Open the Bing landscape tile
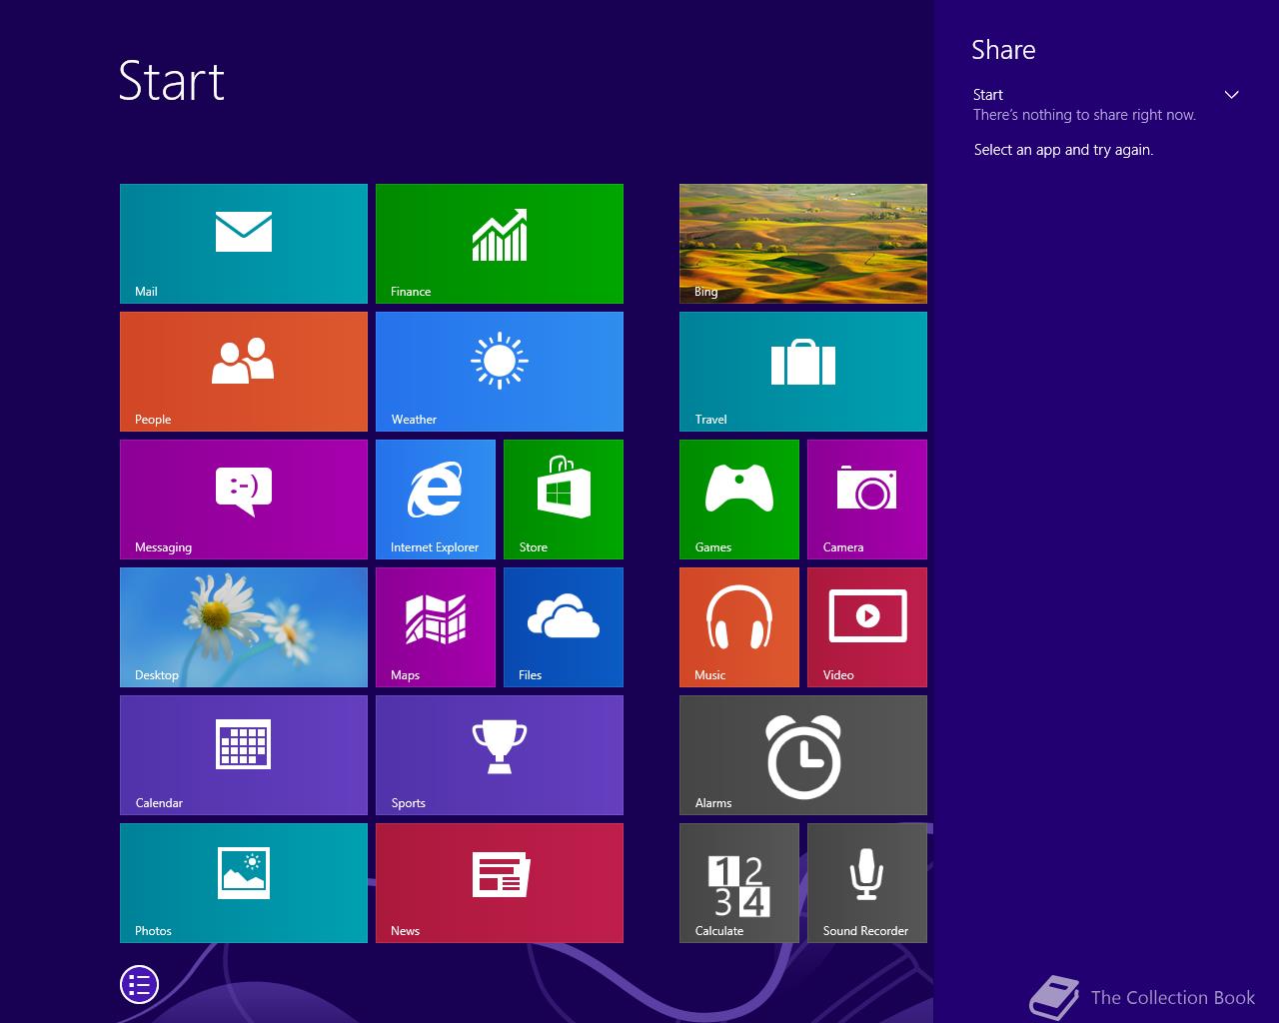The height and width of the screenshot is (1023, 1279). (803, 244)
